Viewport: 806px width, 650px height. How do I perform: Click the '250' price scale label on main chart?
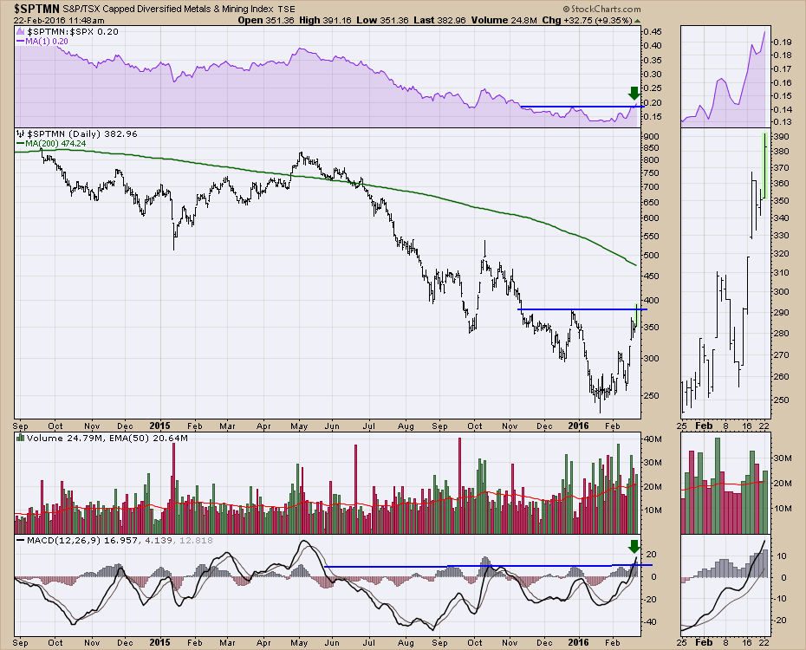650,396
